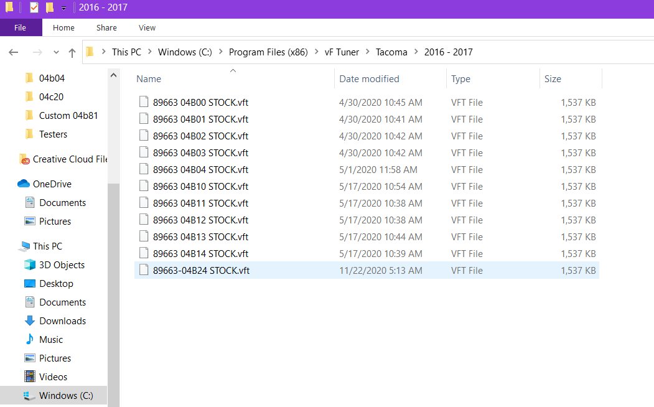
Task: Select file 89663 04B12 STOCK.vft
Action: 200,220
